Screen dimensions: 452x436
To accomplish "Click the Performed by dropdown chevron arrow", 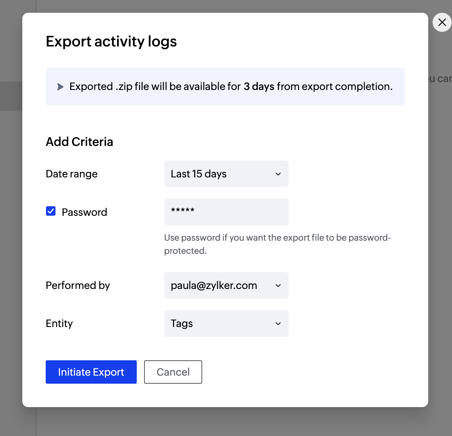I will (278, 285).
